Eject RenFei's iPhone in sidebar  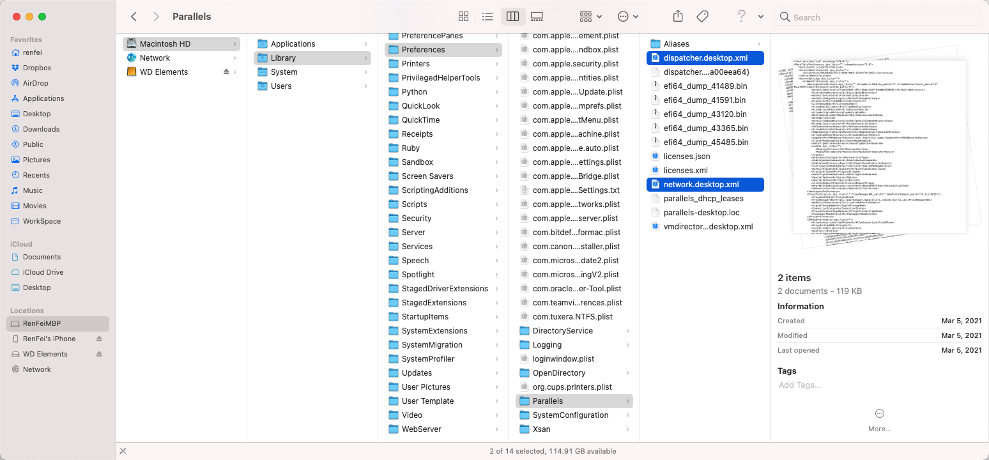coord(99,339)
